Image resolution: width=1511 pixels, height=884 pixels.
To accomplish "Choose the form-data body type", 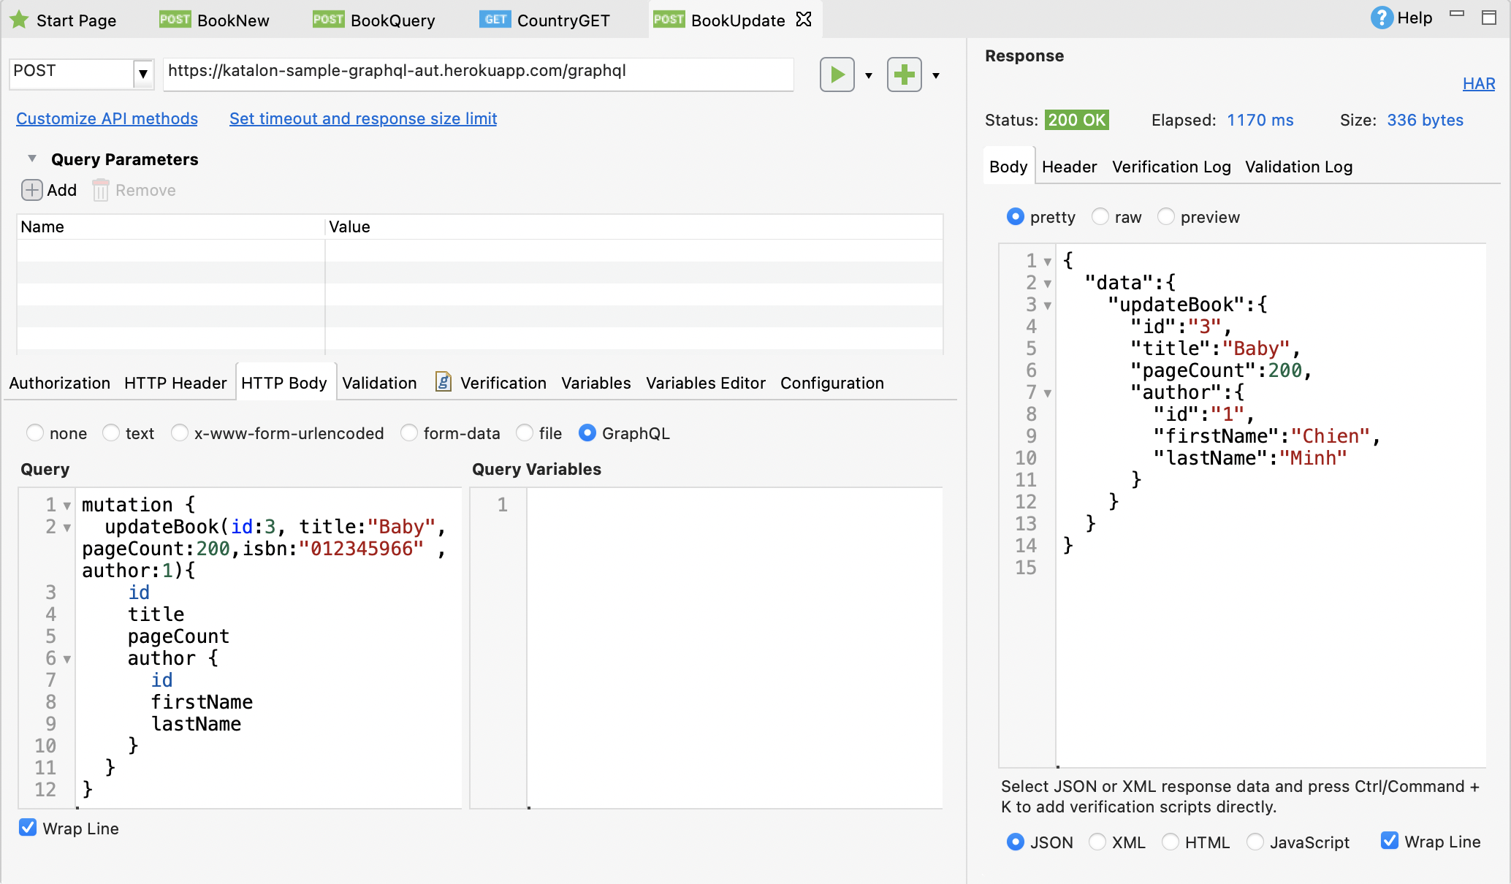I will (x=409, y=433).
